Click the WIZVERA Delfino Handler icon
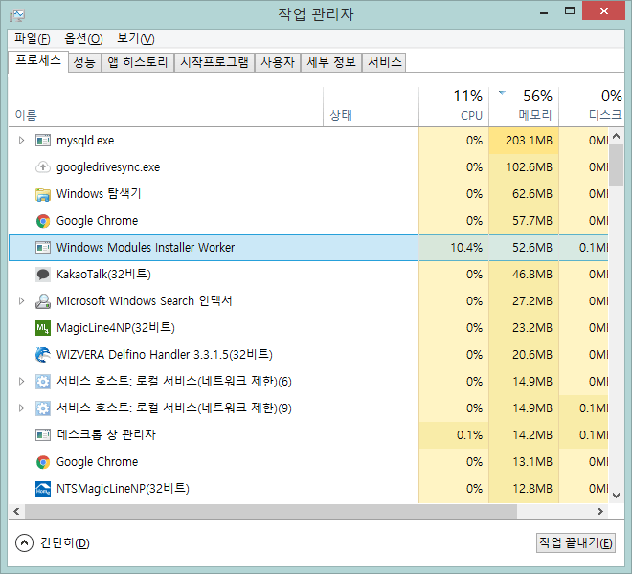 [43, 355]
